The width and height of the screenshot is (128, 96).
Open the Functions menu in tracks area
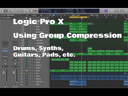coord(35,15)
